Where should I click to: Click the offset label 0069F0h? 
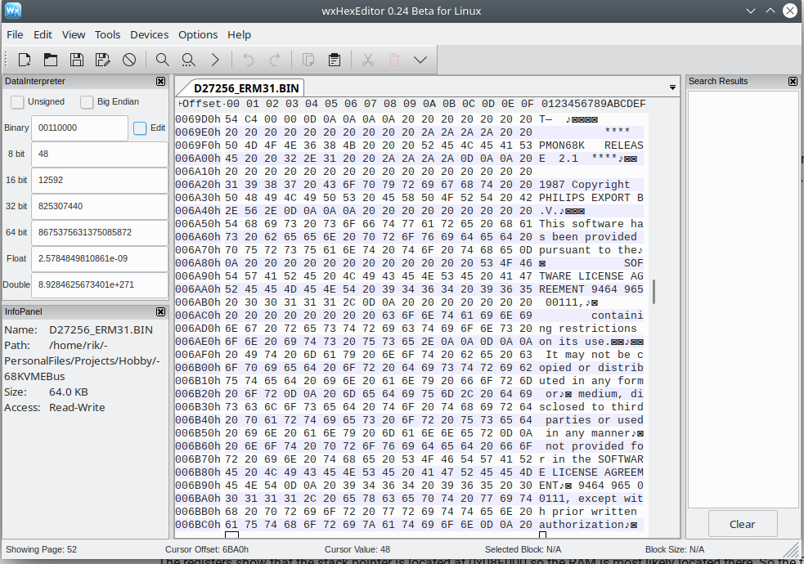click(x=198, y=145)
